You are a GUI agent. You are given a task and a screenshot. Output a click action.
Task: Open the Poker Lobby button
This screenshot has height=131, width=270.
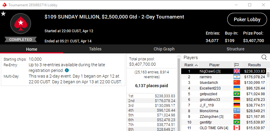coord(247,20)
